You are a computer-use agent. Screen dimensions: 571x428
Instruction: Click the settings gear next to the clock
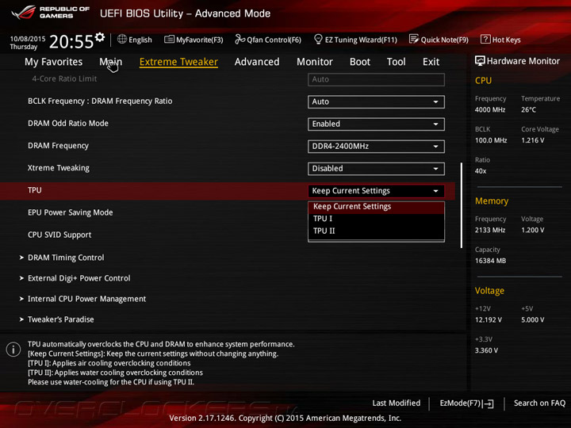tap(100, 36)
